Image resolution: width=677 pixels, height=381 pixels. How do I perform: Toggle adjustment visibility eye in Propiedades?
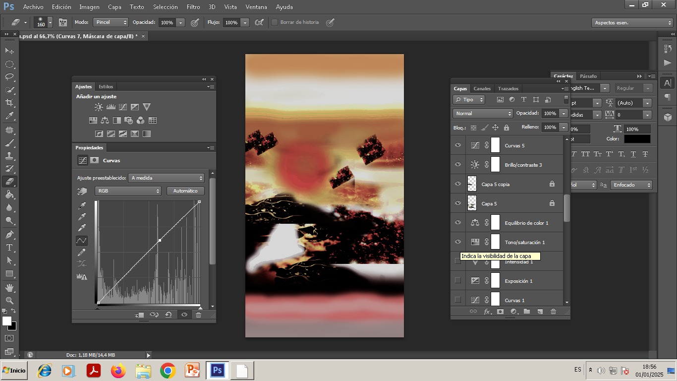point(184,315)
